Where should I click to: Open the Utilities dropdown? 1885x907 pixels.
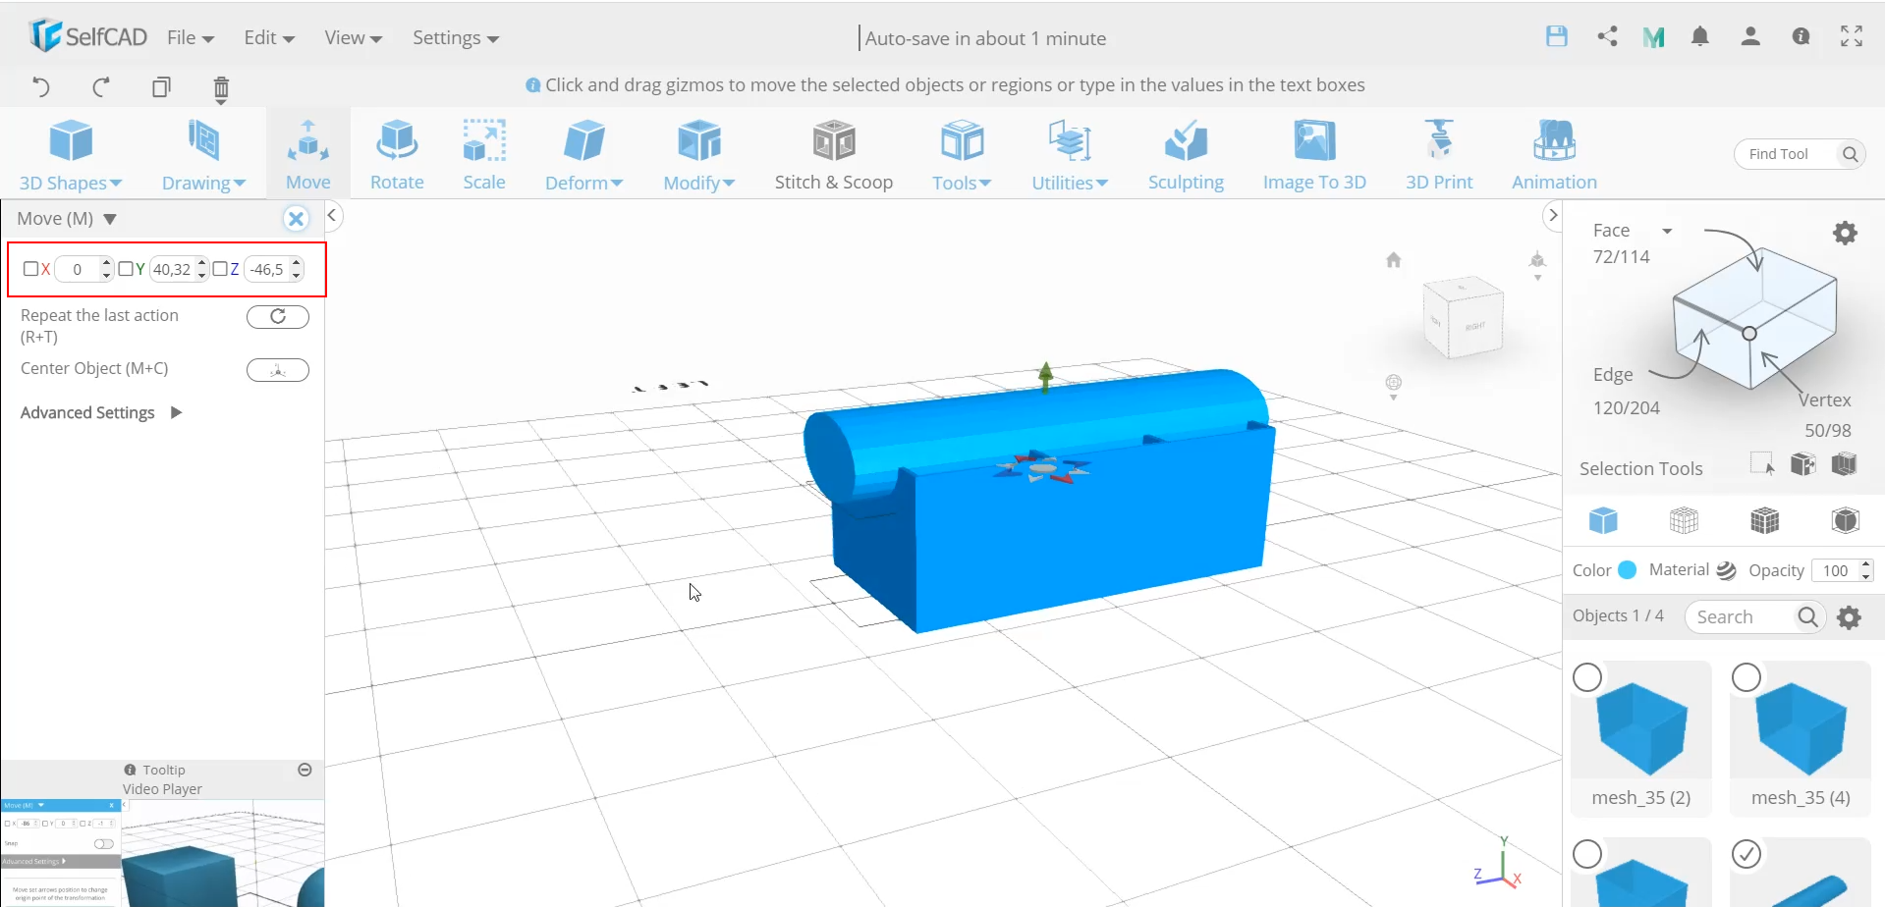[1070, 155]
